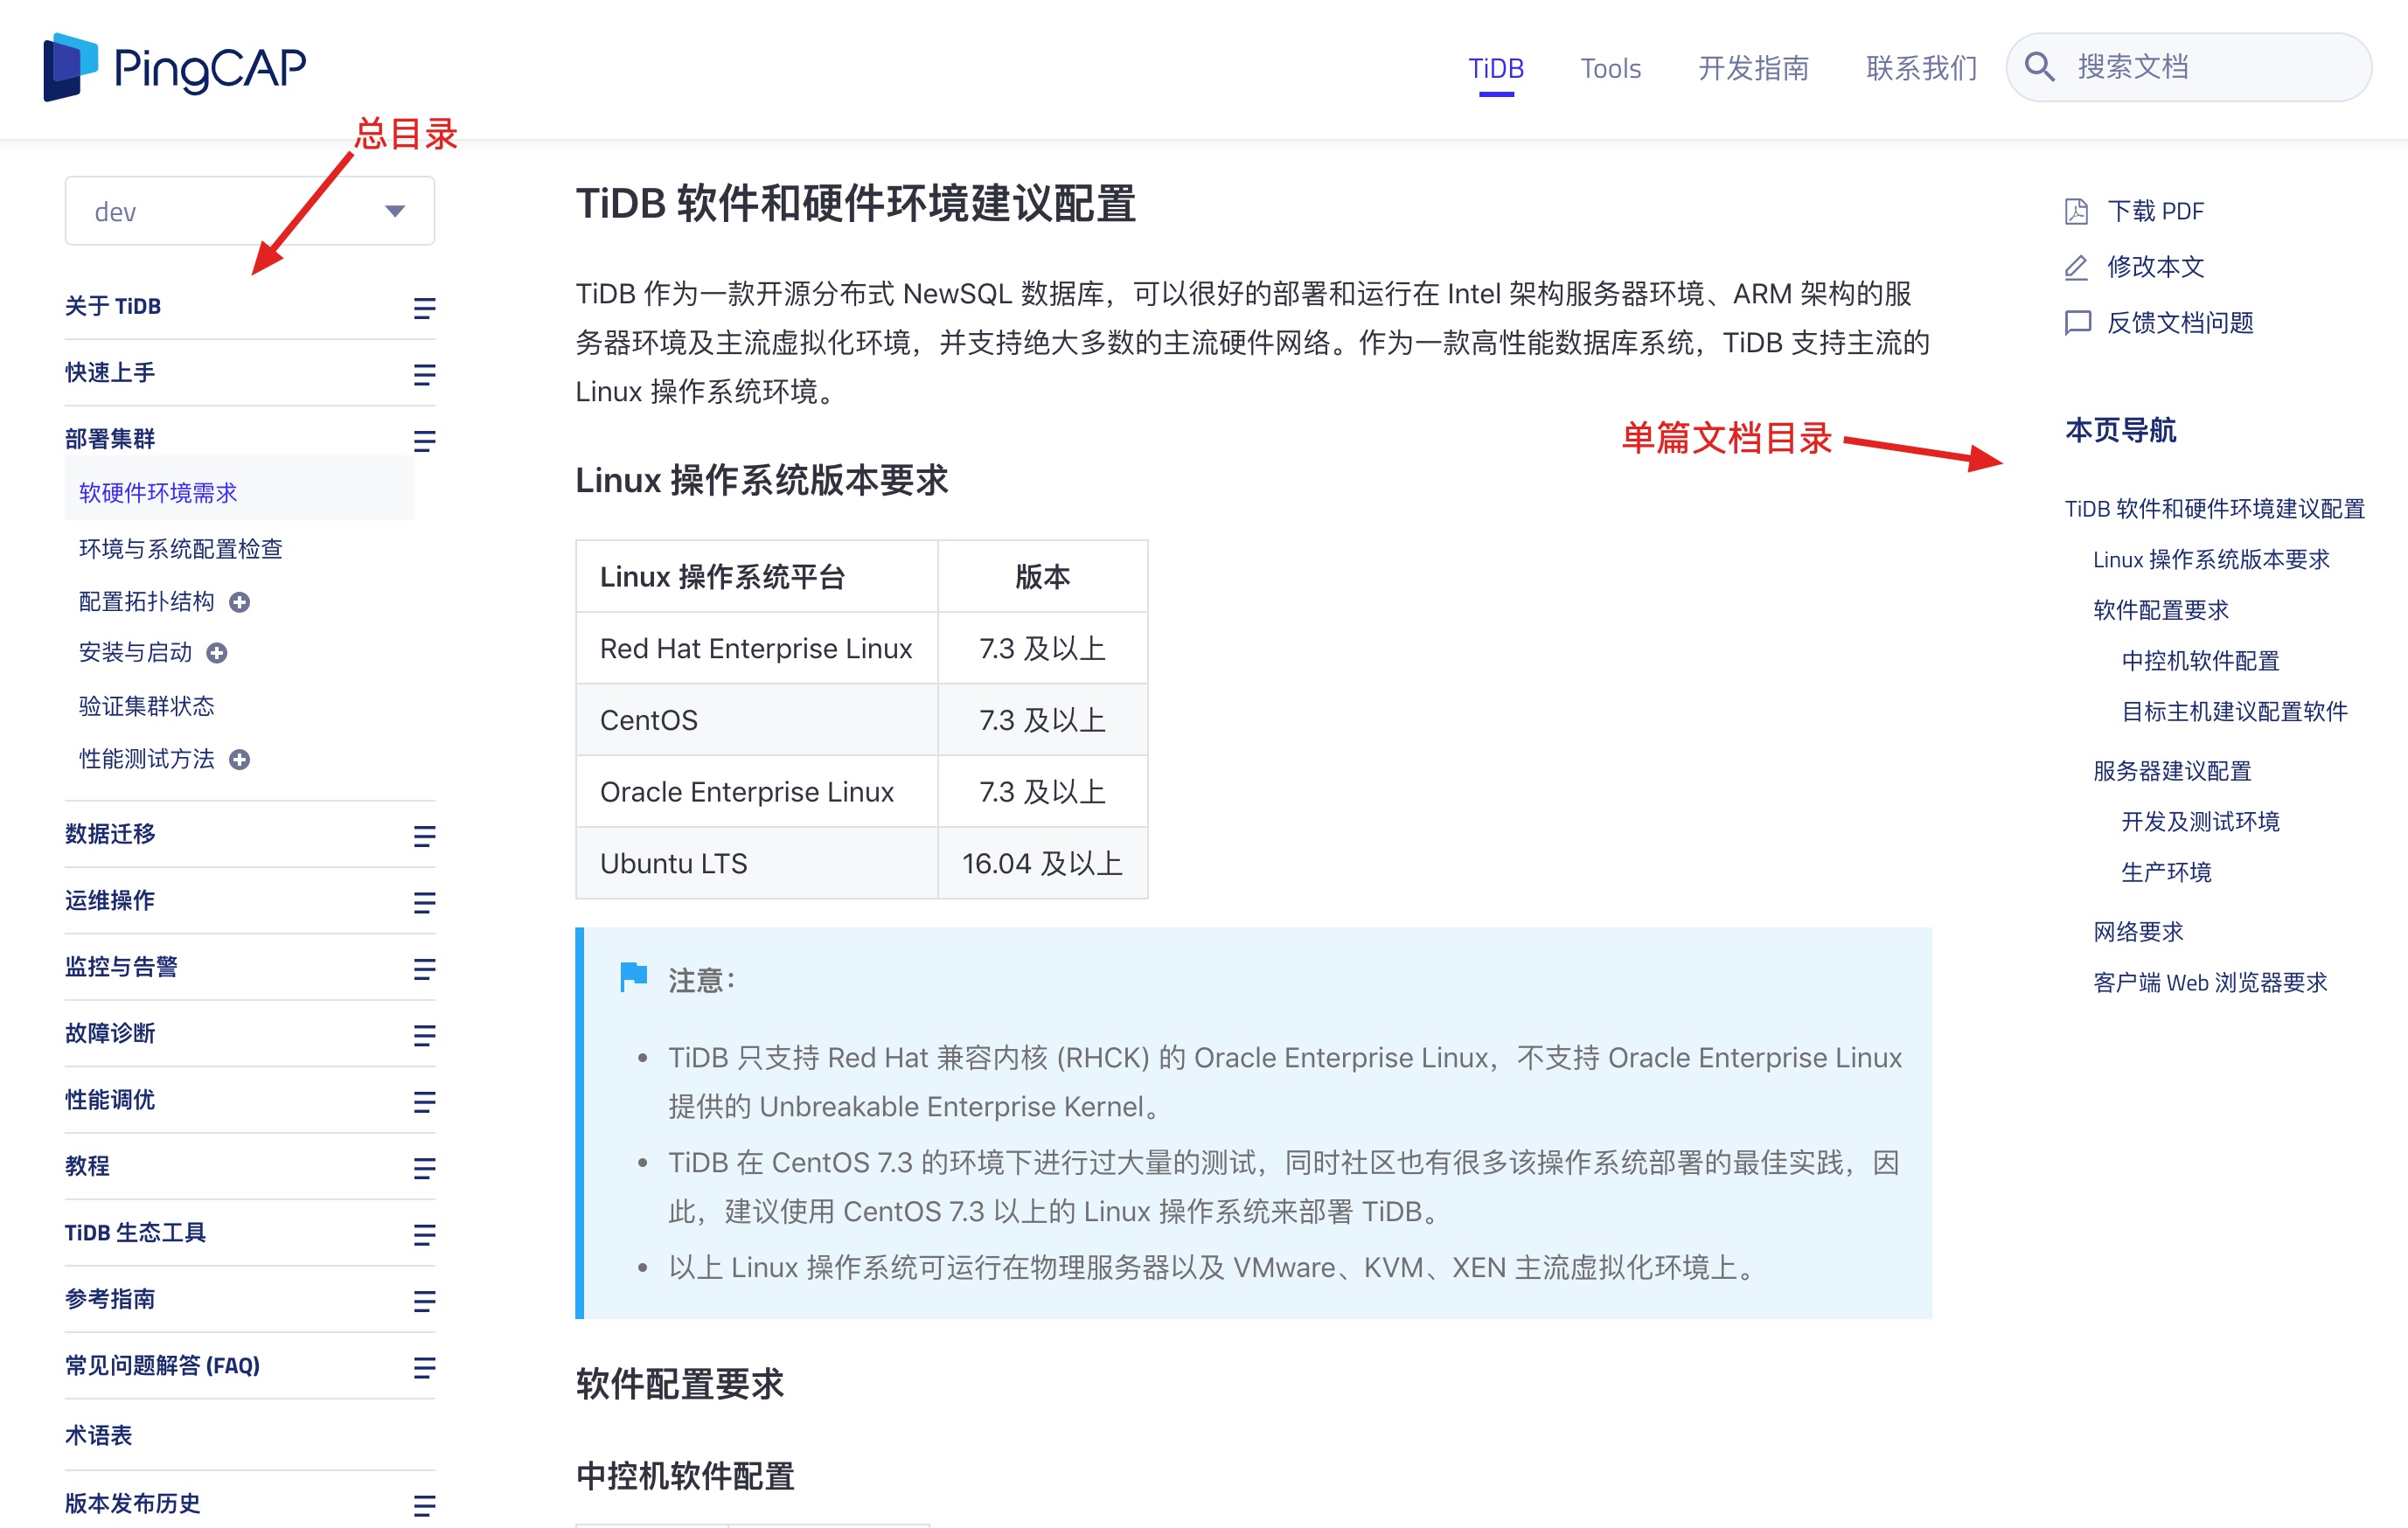The image size is (2408, 1528).
Task: Open 验证集群状态 in sidebar
Action: (x=146, y=706)
